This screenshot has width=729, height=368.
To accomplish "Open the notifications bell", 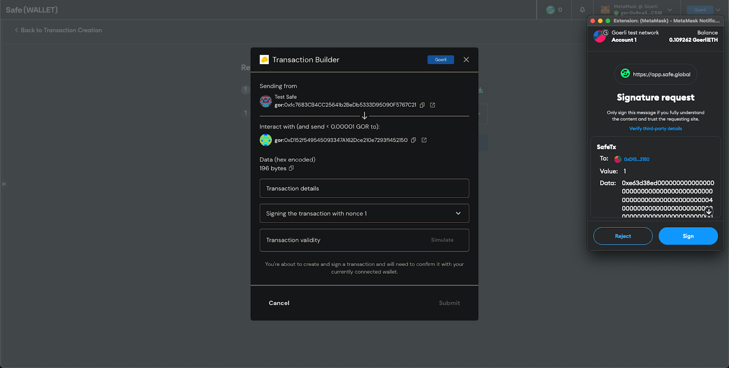I will [582, 10].
